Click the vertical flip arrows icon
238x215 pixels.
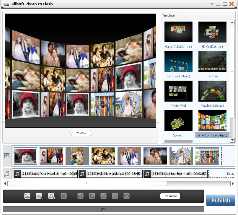click(x=115, y=196)
